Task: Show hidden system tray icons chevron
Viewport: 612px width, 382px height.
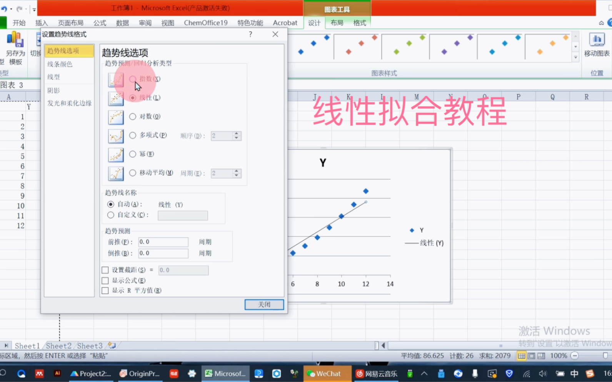Action: [424, 373]
